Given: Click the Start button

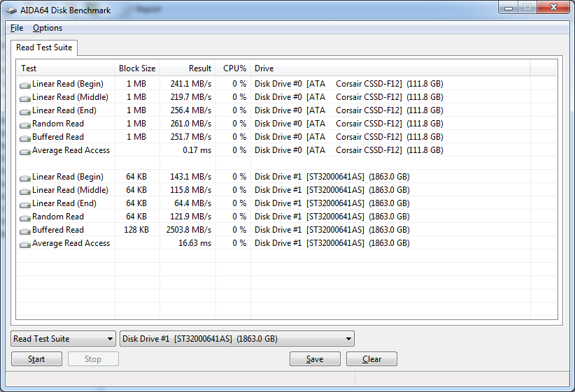Looking at the screenshot, I should (36, 359).
